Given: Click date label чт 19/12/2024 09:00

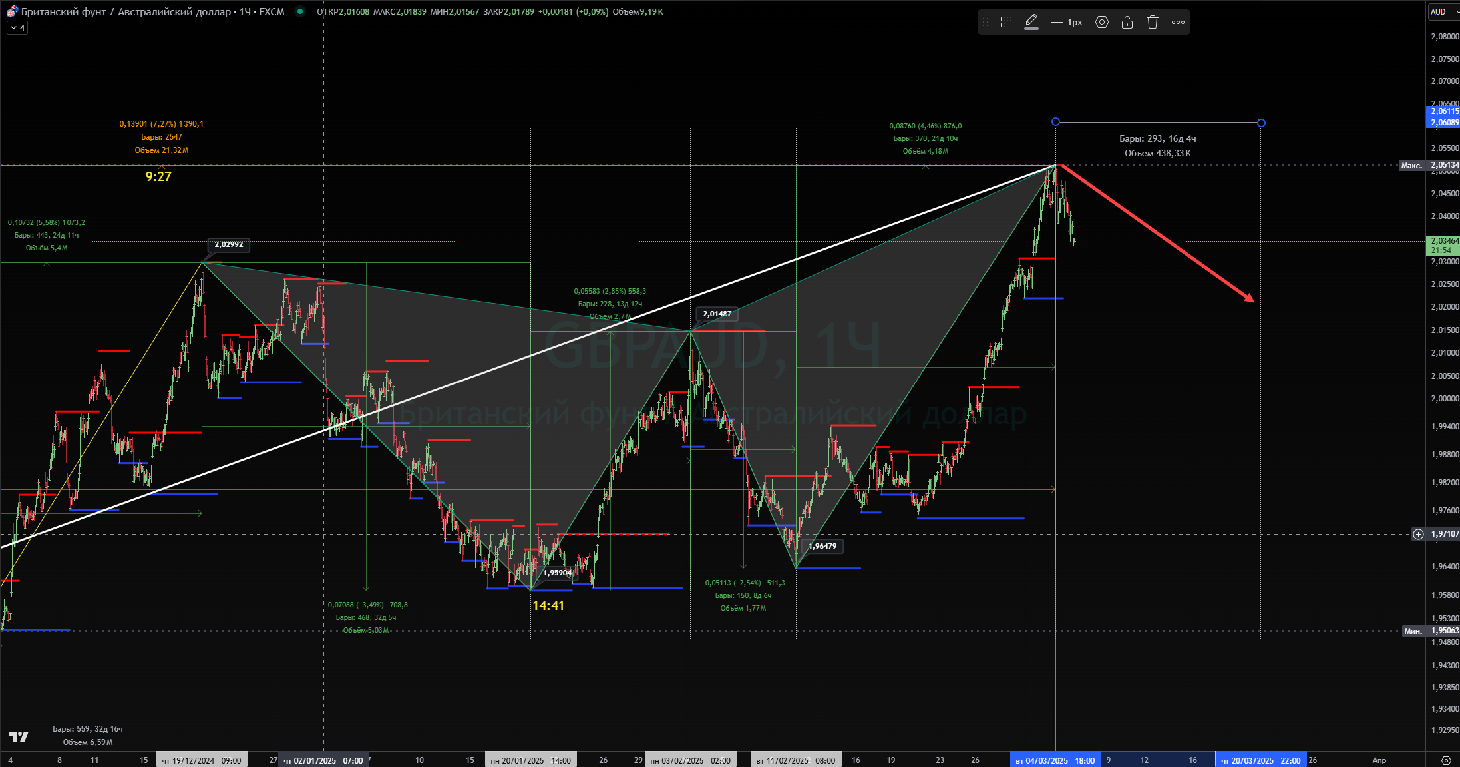Looking at the screenshot, I should coord(202,760).
